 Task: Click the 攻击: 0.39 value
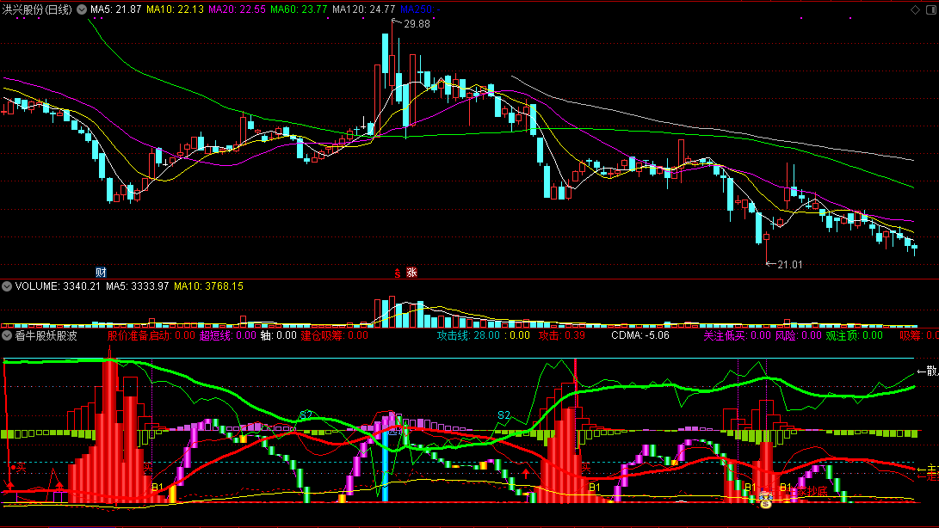point(562,335)
